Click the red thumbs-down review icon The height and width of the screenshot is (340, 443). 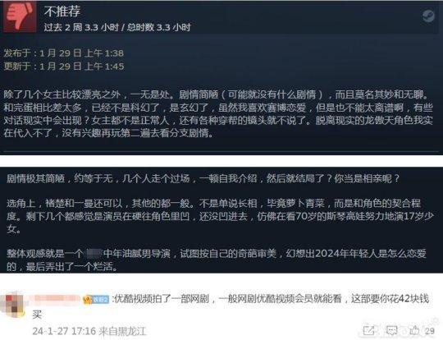pos(20,16)
